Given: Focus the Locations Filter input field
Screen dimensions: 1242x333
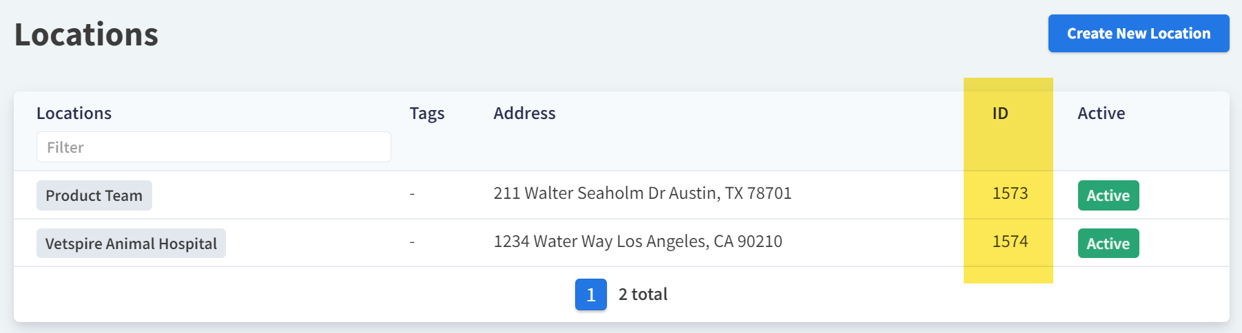Looking at the screenshot, I should [214, 147].
